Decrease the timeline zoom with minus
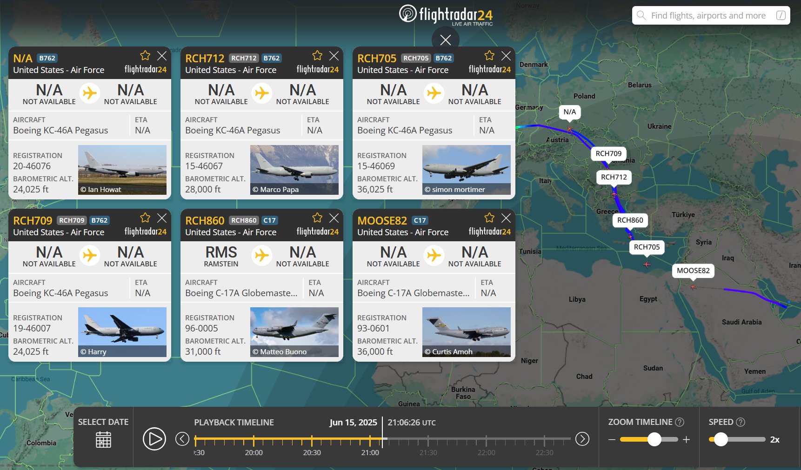Viewport: 801px width, 470px height. point(612,440)
